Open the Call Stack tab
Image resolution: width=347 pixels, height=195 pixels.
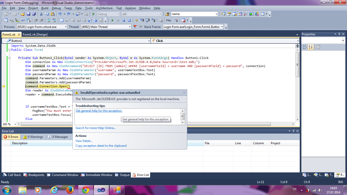coord(12,175)
